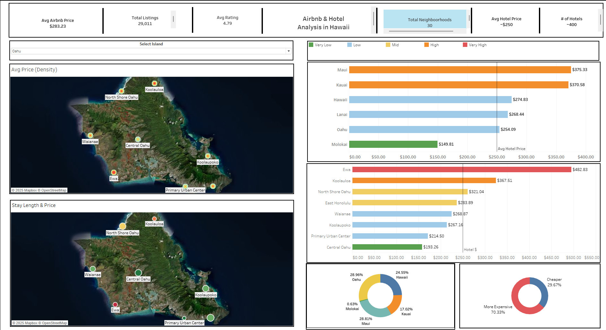Click the Oahu island selection field
This screenshot has height=330, width=606.
pos(151,51)
